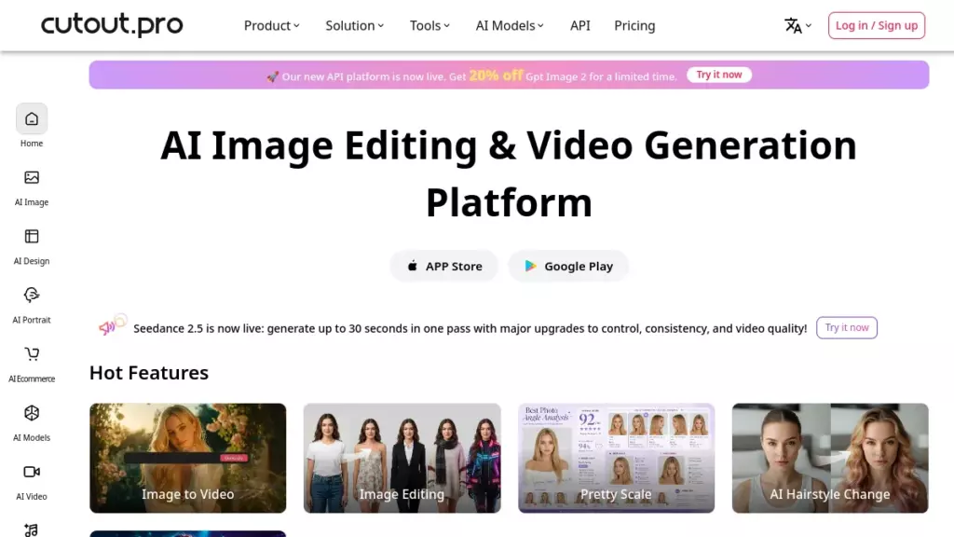Open the Image Editing feature card
Image resolution: width=954 pixels, height=537 pixels.
tap(402, 458)
